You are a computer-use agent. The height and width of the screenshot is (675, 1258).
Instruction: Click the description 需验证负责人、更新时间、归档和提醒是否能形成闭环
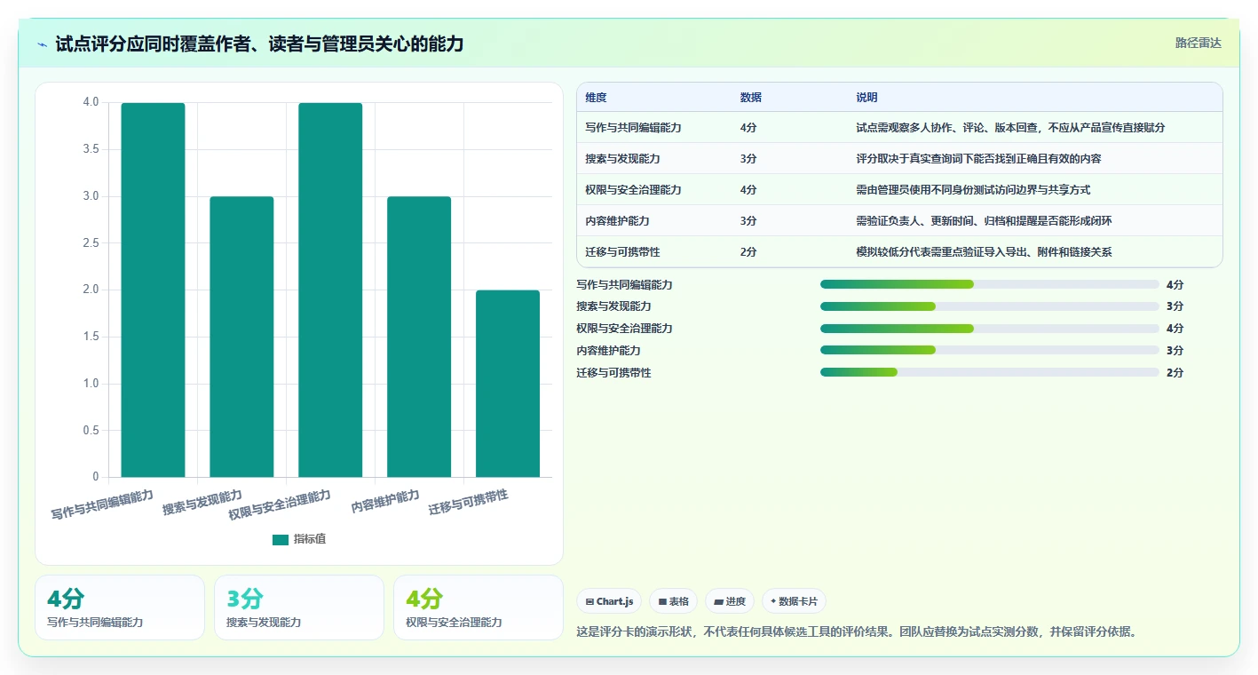coord(984,221)
